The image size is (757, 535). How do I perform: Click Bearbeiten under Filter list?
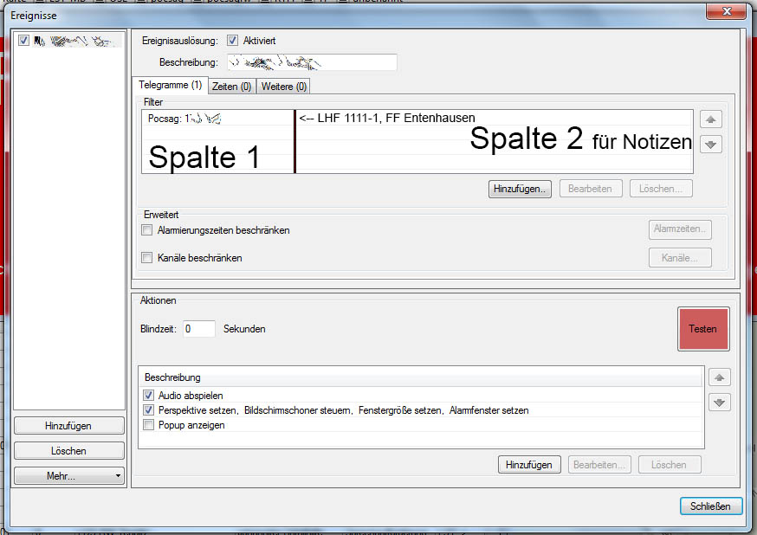click(x=591, y=189)
